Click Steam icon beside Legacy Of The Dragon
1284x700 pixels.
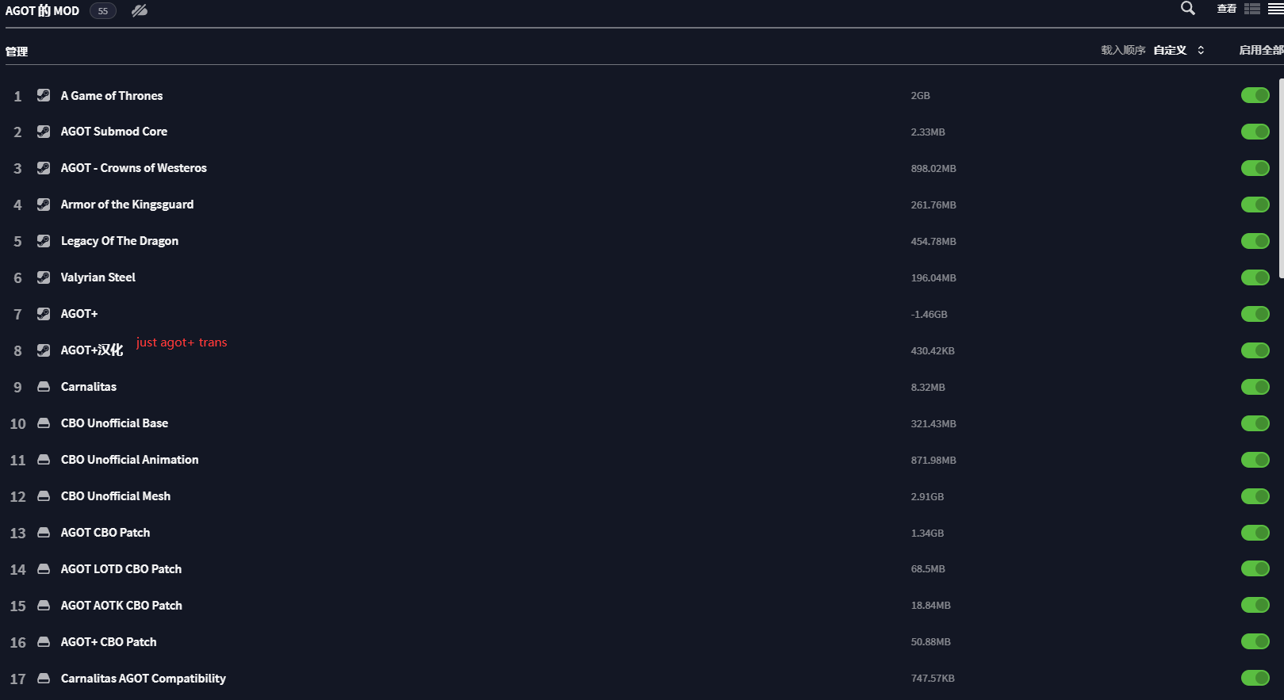44,241
